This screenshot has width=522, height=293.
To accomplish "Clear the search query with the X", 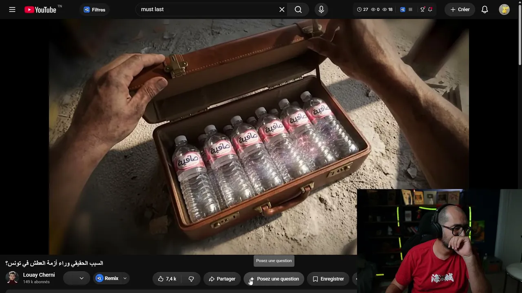I will tap(282, 9).
